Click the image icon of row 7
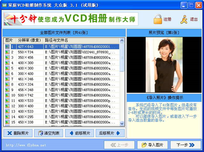The height and width of the screenshot is (152, 204). click(x=7, y=79)
